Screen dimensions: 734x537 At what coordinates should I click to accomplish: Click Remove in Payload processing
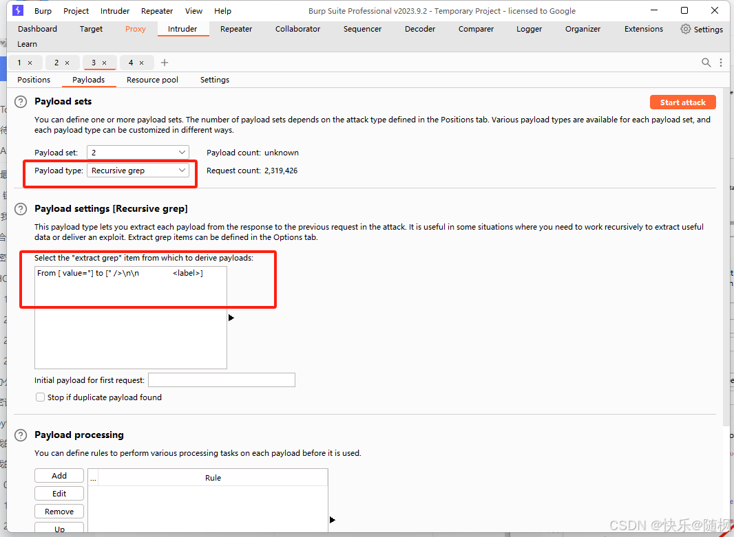coord(59,512)
